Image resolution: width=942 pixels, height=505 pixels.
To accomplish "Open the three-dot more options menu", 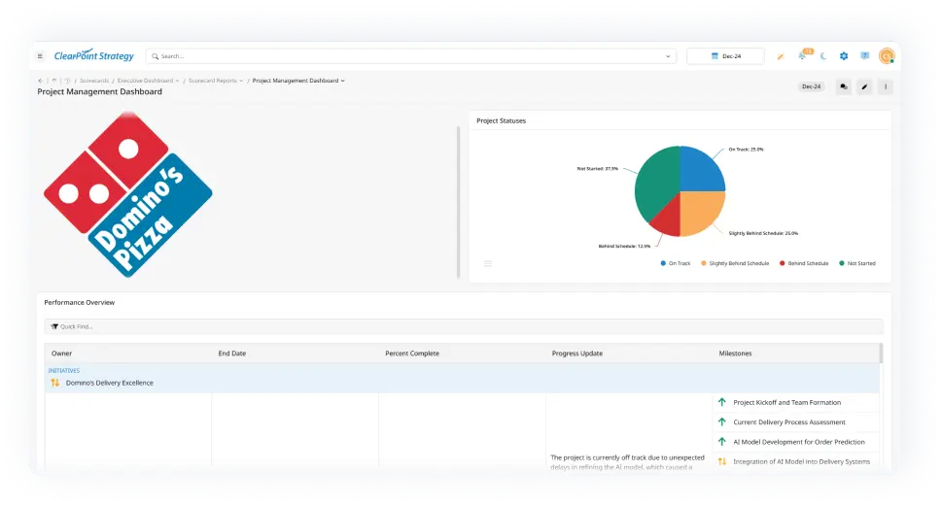I will point(886,87).
